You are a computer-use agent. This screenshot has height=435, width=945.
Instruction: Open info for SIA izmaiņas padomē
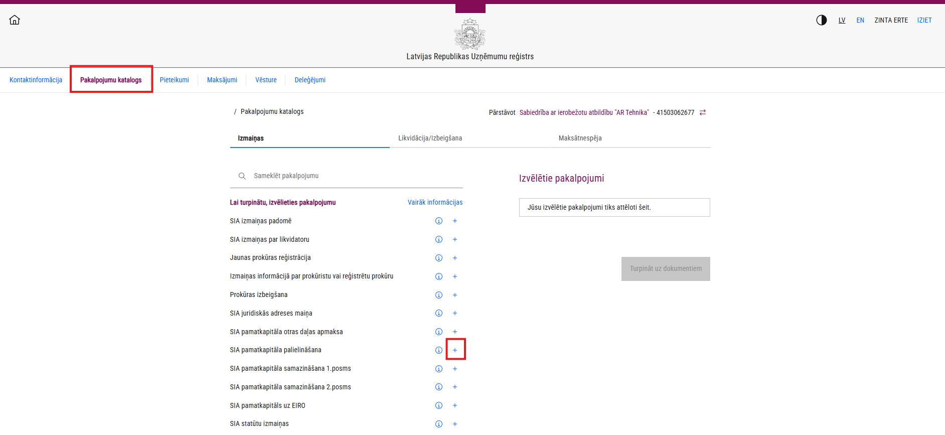click(439, 221)
